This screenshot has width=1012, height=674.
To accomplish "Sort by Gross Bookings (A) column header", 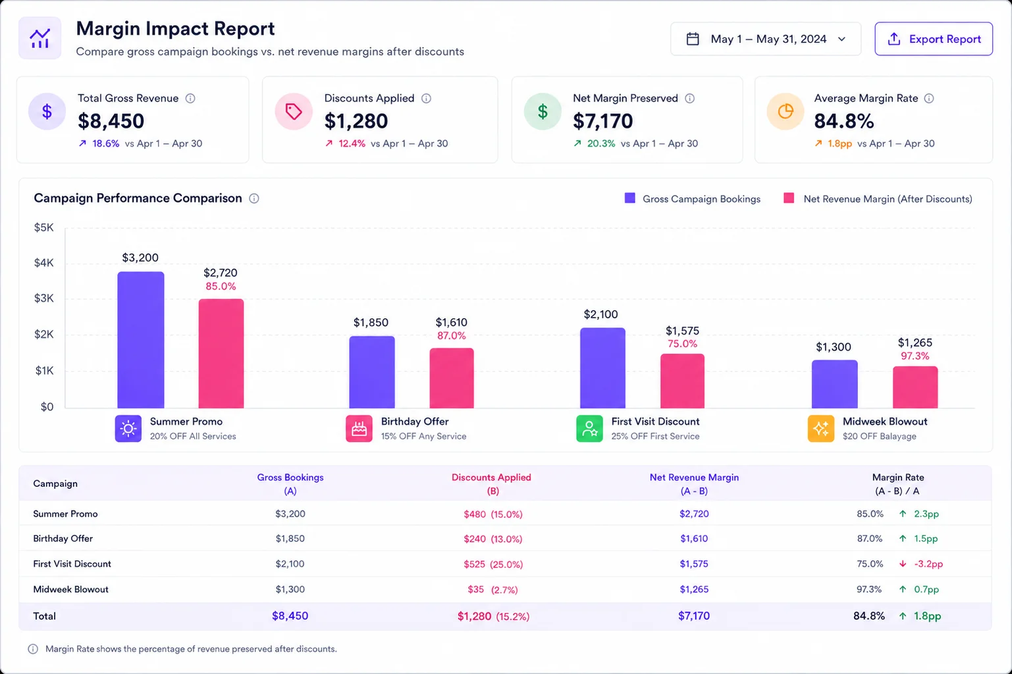I will point(290,484).
